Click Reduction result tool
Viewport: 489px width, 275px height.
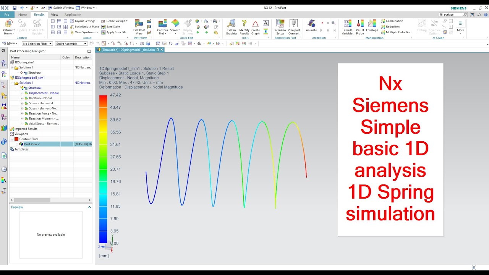pyautogui.click(x=390, y=27)
